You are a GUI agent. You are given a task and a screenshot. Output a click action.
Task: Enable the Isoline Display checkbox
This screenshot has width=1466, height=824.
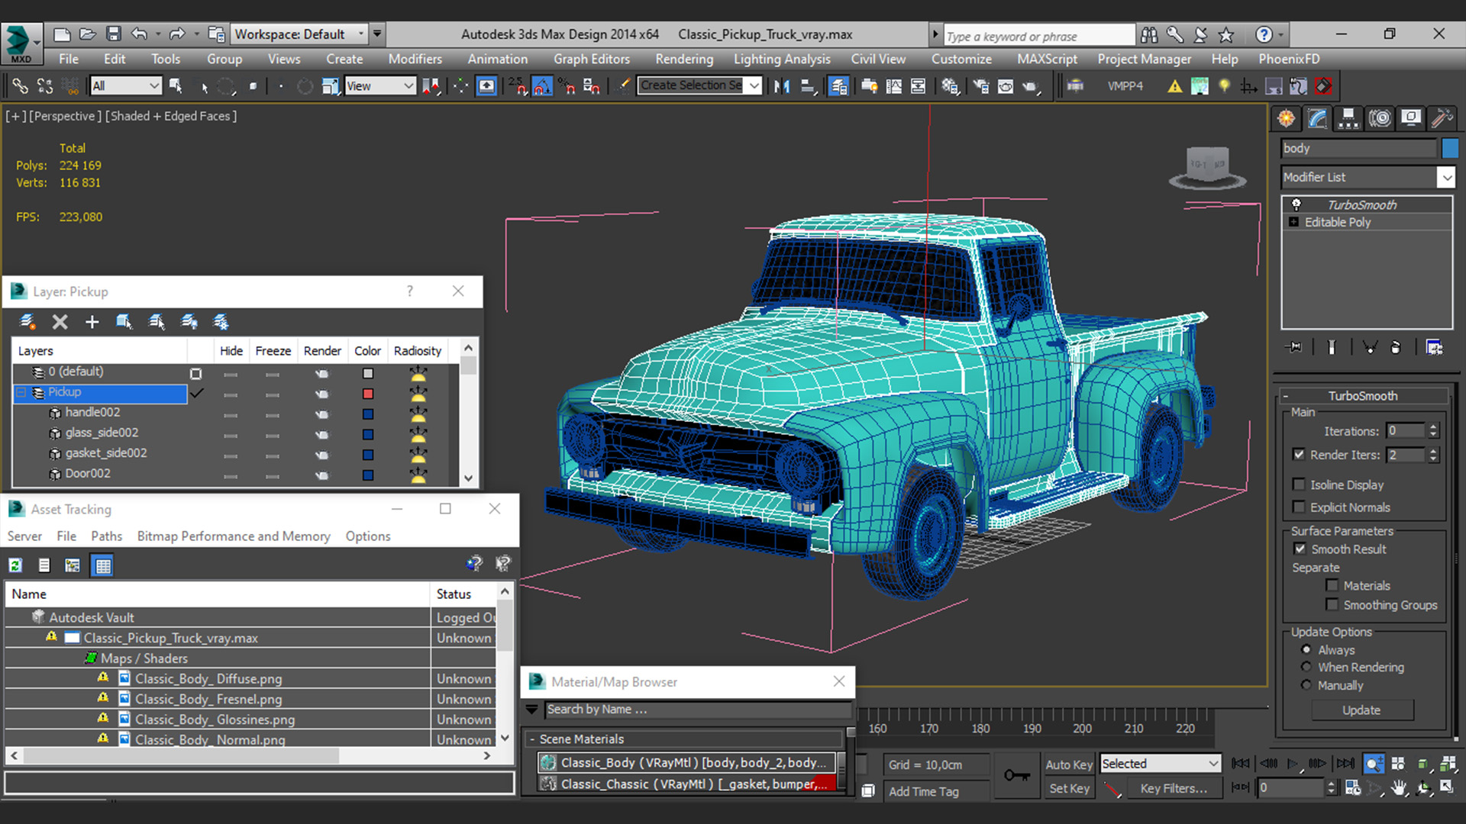click(x=1299, y=484)
